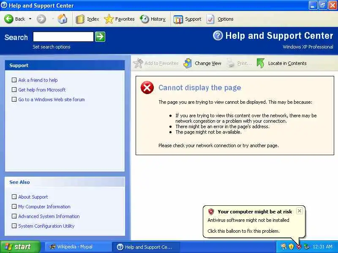
Task: Open System Configuration Utility link
Action: (46, 226)
